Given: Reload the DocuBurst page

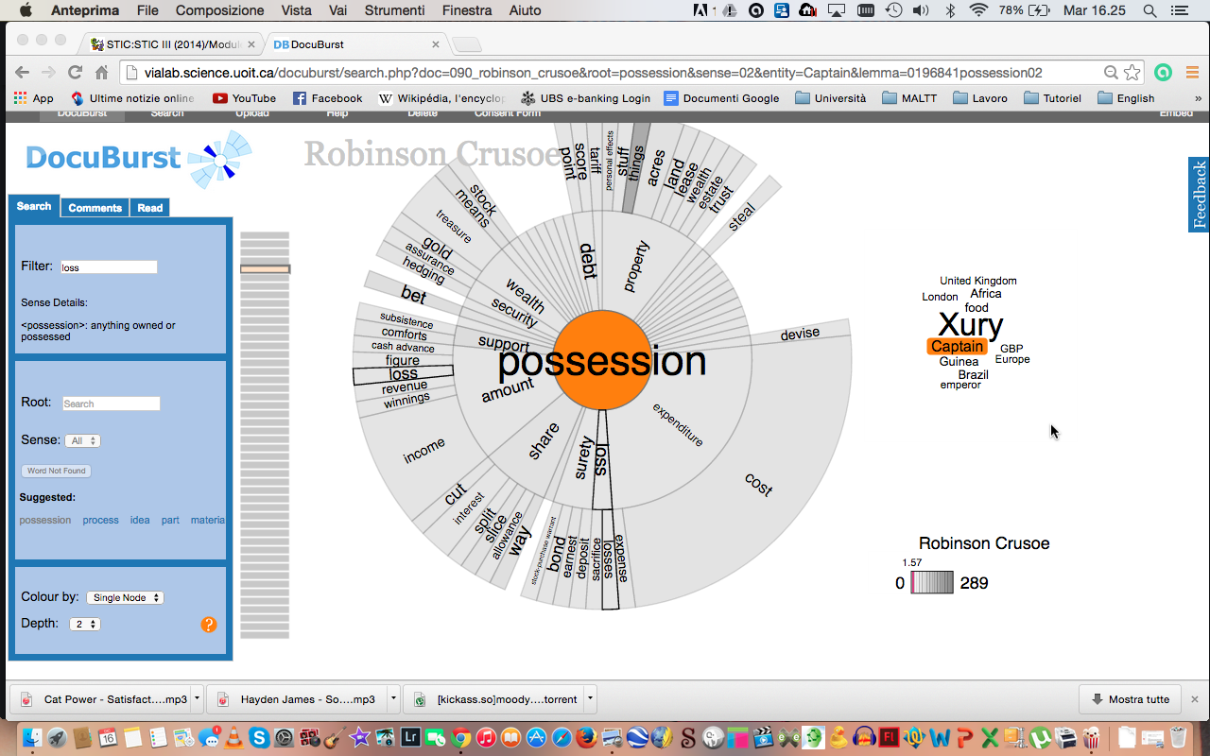Looking at the screenshot, I should click(75, 73).
